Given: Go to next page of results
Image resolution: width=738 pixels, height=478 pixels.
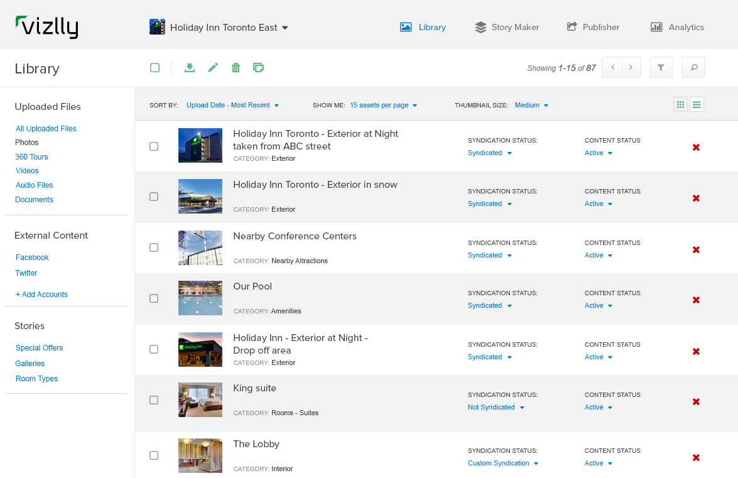Looking at the screenshot, I should [x=631, y=67].
